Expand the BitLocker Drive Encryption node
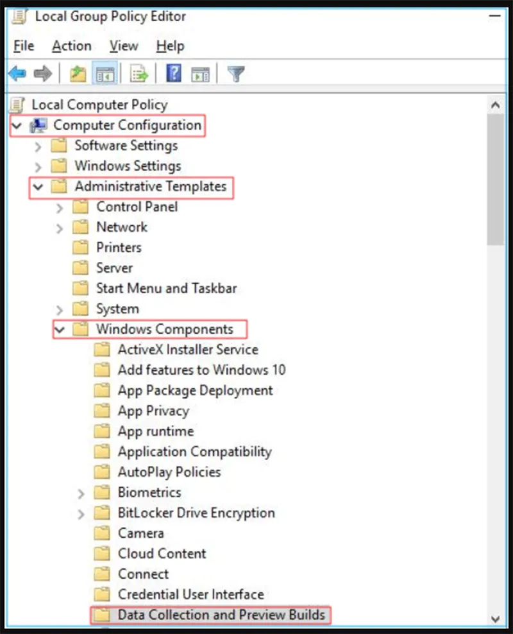513x634 pixels. click(x=81, y=514)
